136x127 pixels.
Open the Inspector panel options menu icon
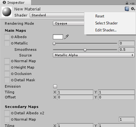click(x=132, y=3)
